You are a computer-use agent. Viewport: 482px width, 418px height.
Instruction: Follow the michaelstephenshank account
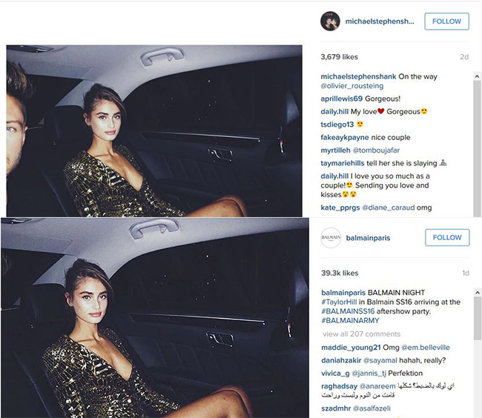click(446, 21)
